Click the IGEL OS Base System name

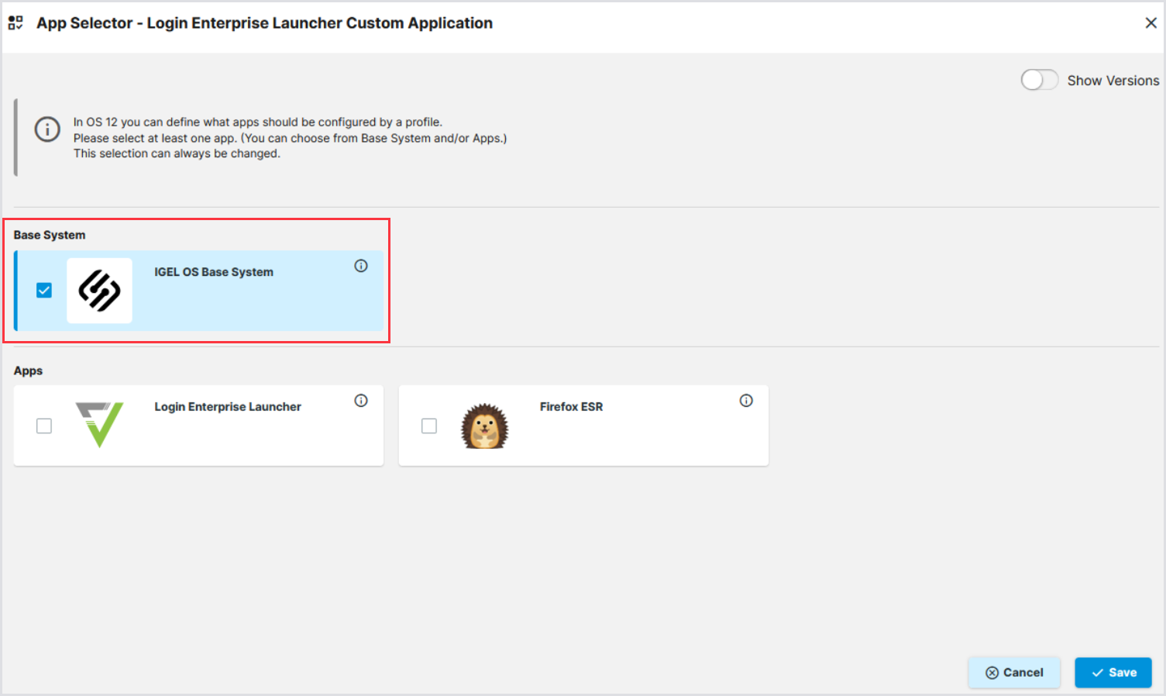pyautogui.click(x=213, y=272)
